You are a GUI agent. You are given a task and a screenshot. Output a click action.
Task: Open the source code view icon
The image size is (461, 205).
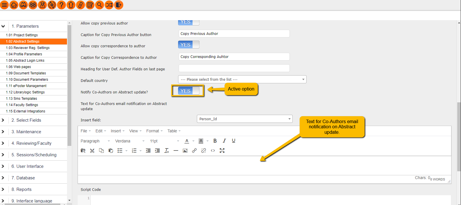(x=213, y=151)
